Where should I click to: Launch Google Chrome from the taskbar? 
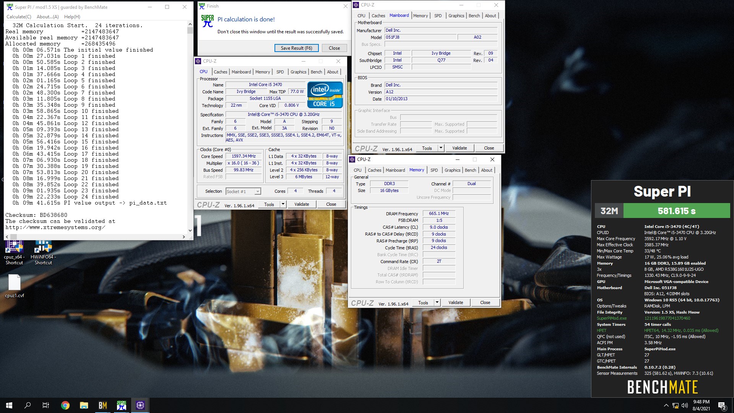[65, 405]
